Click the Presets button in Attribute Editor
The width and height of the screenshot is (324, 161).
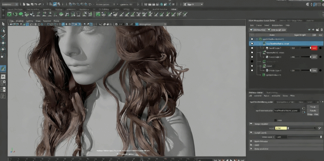313,110
